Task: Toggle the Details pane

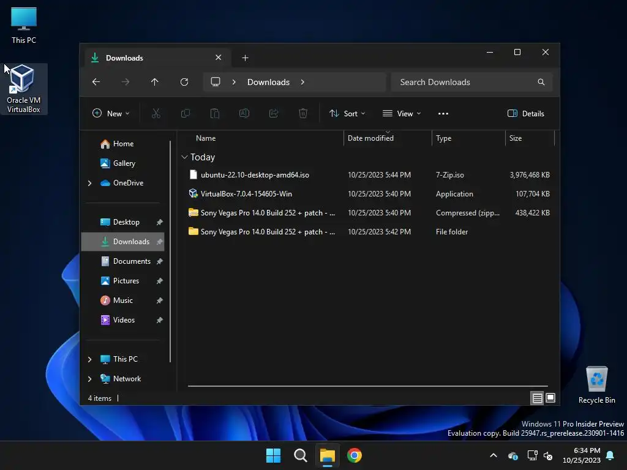Action: pos(525,113)
